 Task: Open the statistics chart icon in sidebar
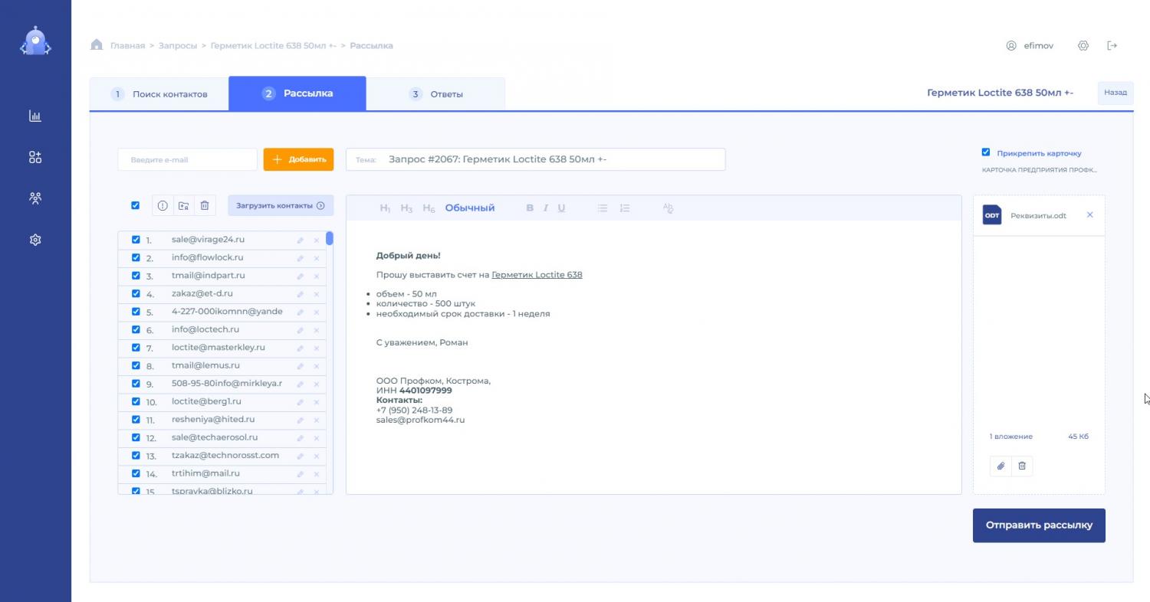tap(35, 116)
